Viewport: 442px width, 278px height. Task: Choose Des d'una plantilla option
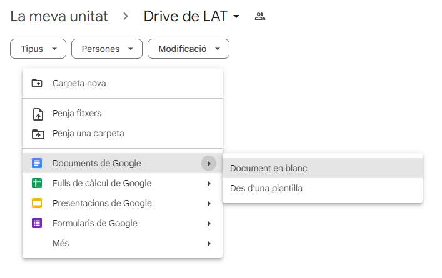[266, 188]
